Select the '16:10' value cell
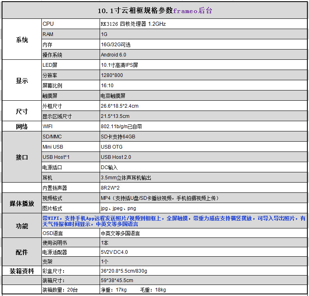This screenshot has height=296, width=309. coord(203,85)
